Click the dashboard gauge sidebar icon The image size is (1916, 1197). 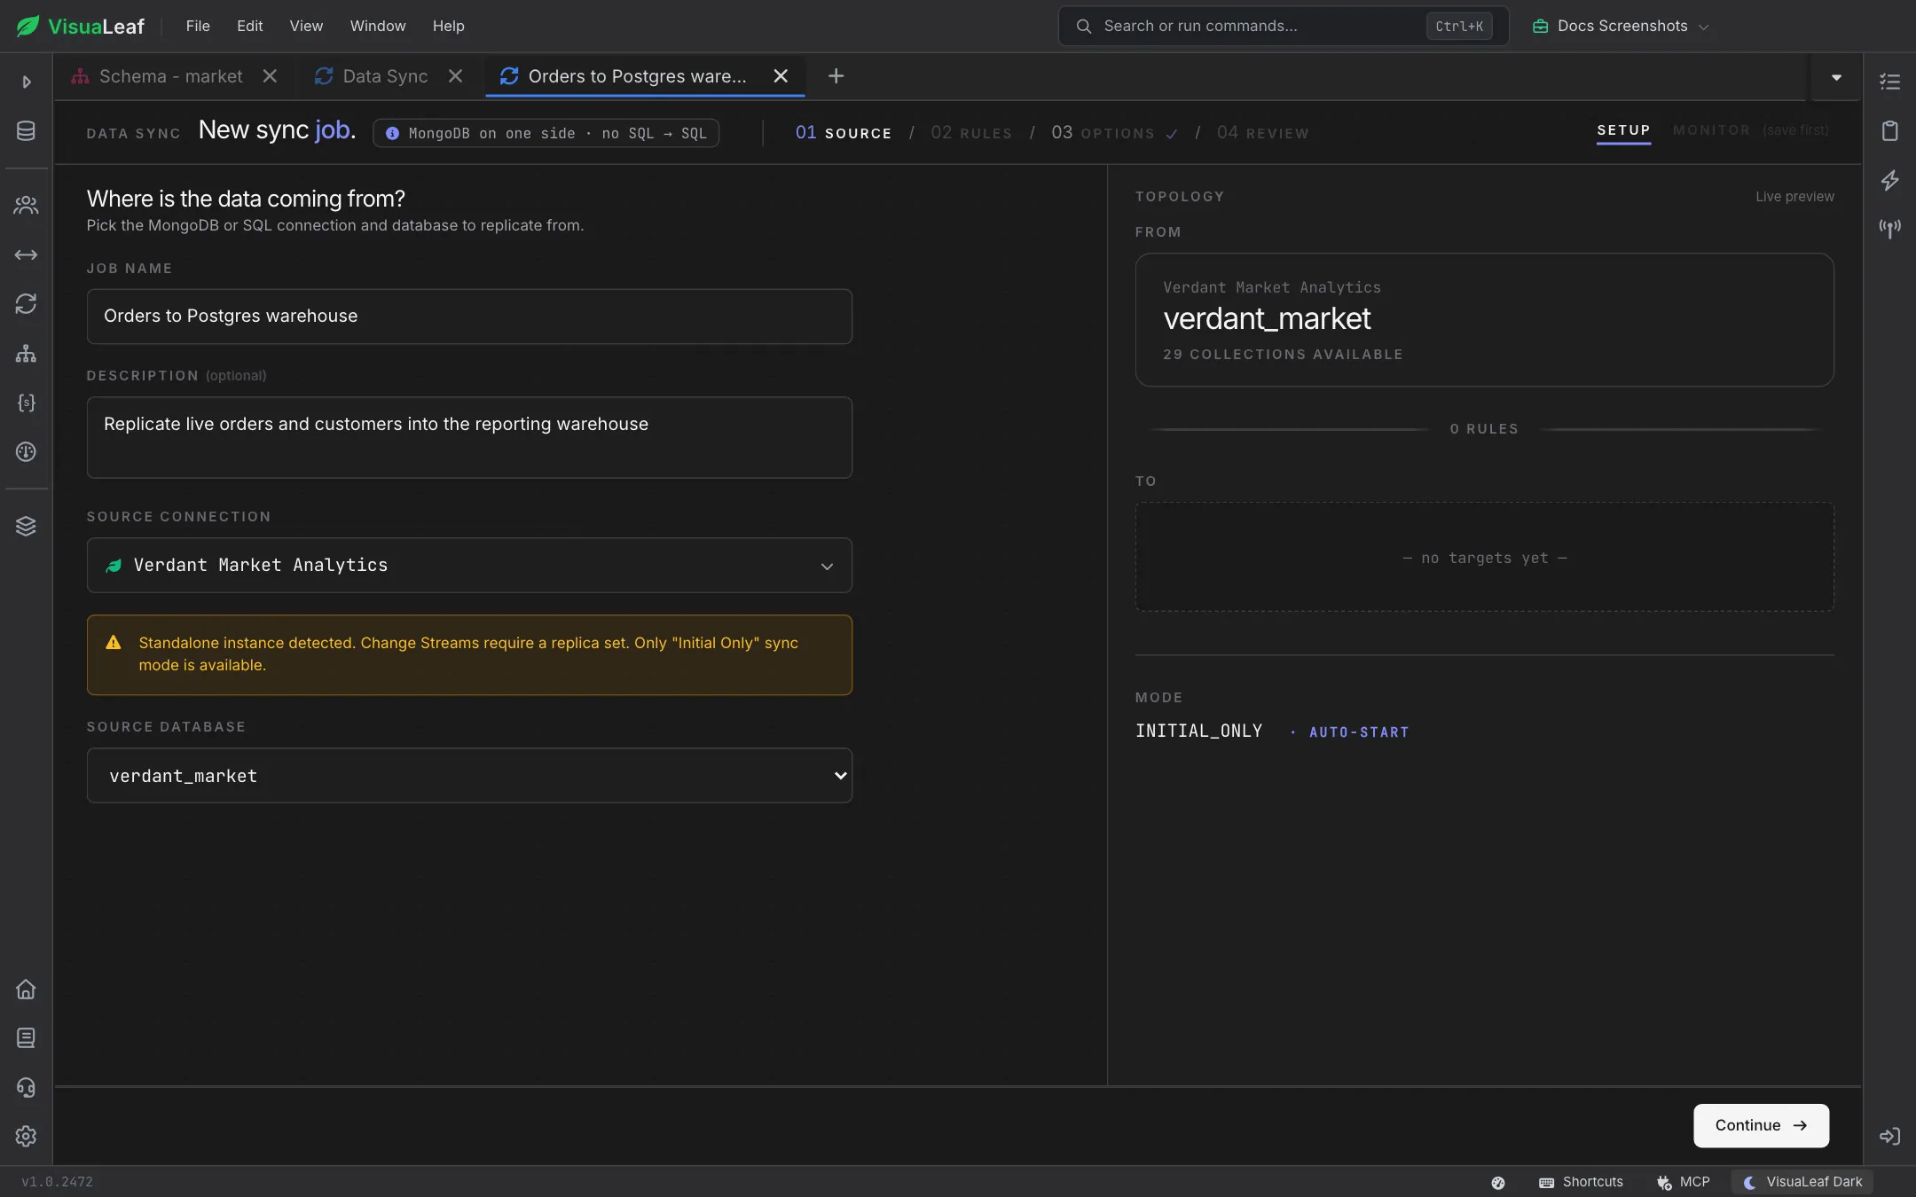click(x=26, y=452)
